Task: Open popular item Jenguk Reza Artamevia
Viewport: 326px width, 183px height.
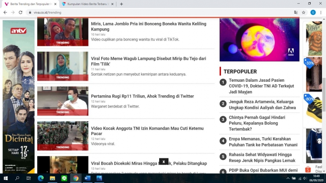Action: pyautogui.click(x=262, y=105)
